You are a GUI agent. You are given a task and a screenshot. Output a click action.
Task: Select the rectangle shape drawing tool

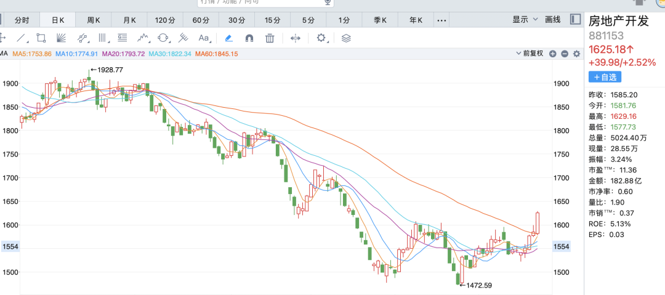[x=41, y=38]
